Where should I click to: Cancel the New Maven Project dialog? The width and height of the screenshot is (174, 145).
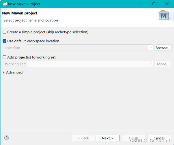pos(159,138)
